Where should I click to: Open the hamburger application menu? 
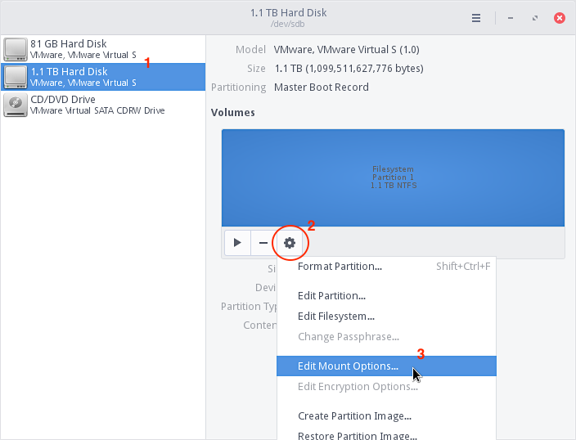476,17
